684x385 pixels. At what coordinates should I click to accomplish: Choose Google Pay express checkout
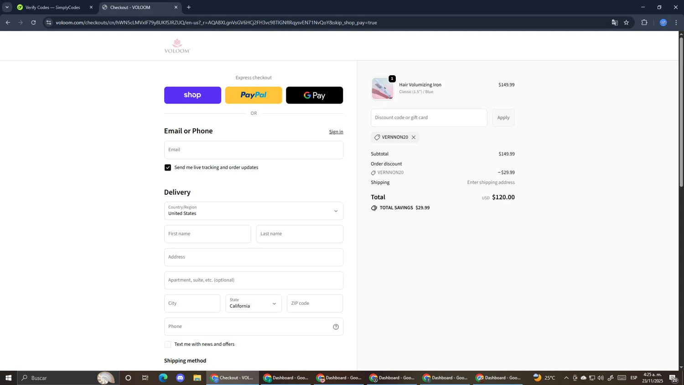coord(315,95)
